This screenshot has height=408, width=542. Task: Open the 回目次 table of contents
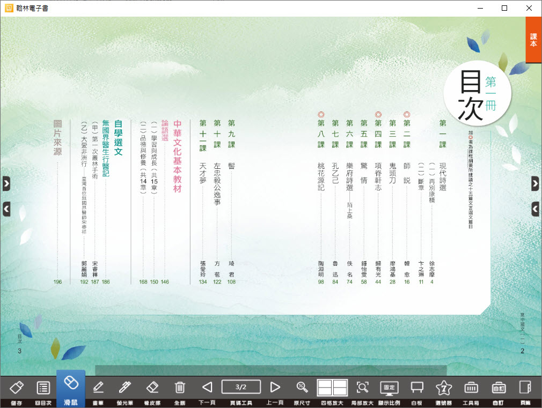coord(43,388)
